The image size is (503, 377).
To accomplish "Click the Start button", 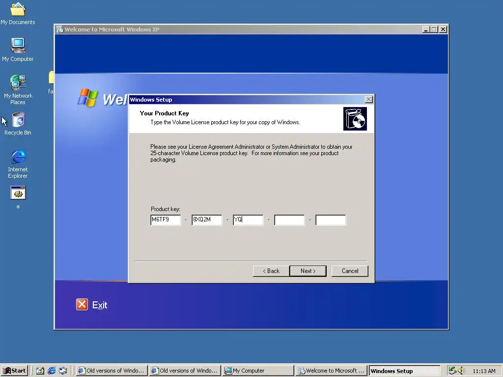I will (15, 371).
